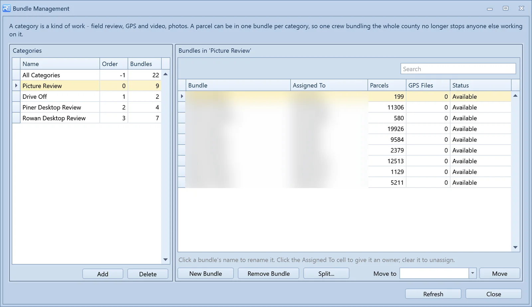Select the Picture Review category

(86, 86)
